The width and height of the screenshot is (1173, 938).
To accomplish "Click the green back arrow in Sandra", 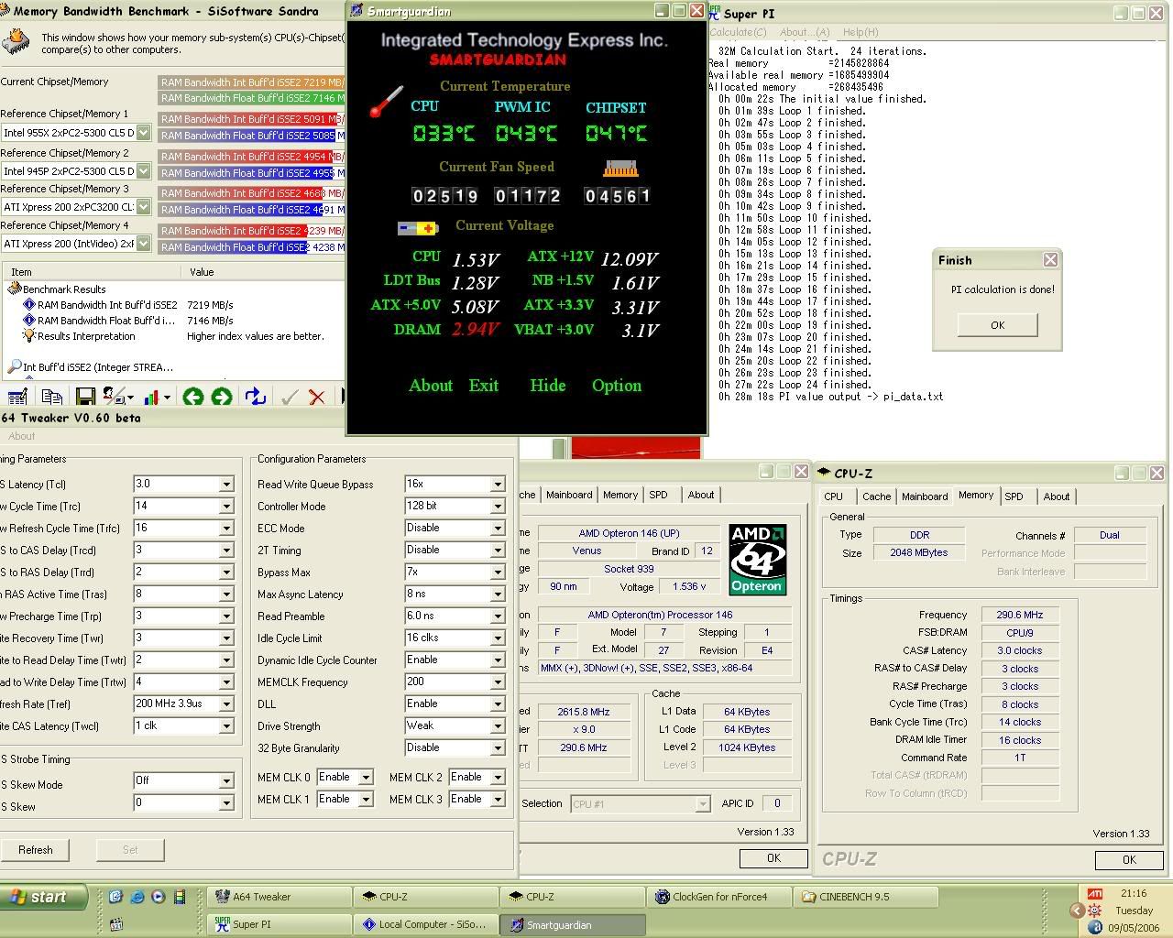I will (x=192, y=397).
